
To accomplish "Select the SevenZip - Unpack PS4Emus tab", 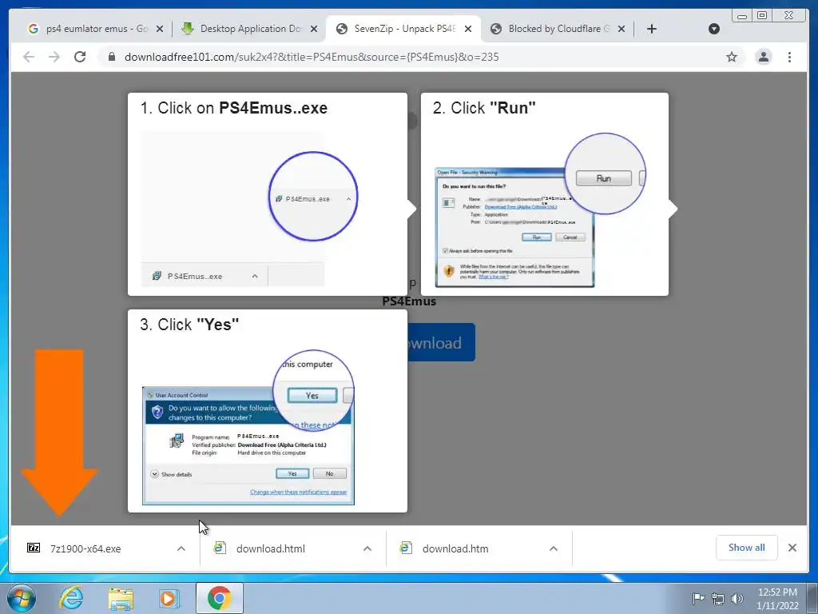I will (x=404, y=29).
